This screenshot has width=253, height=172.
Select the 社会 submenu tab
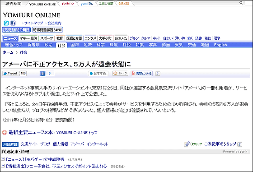point(61,45)
